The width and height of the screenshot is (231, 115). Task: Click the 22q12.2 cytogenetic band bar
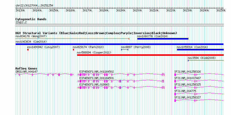[x=119, y=25]
